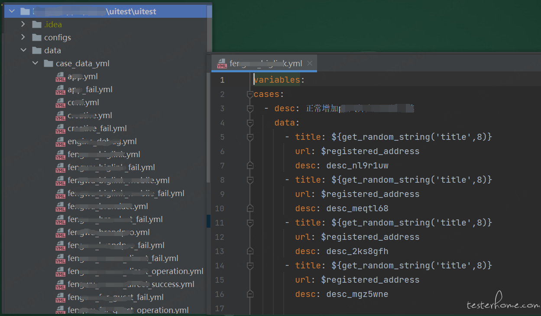Viewport: 541px width, 316px height.
Task: Click $registered_address on line 12
Action: pyautogui.click(x=370, y=237)
